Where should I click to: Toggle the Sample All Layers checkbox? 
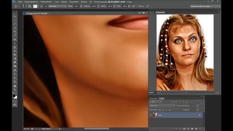point(137,6)
